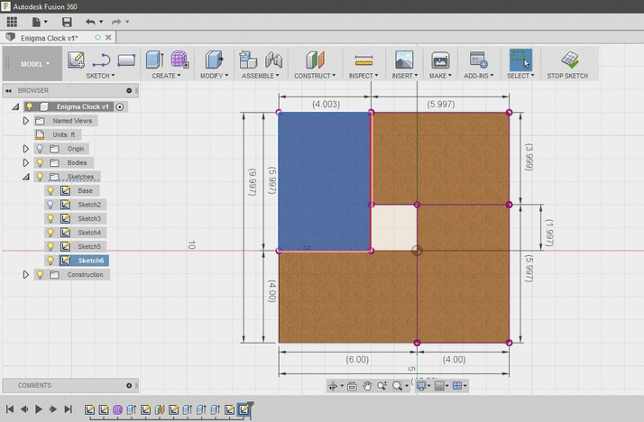Toggle visibility bulb for Base sketch
The width and height of the screenshot is (644, 422).
[x=51, y=190]
